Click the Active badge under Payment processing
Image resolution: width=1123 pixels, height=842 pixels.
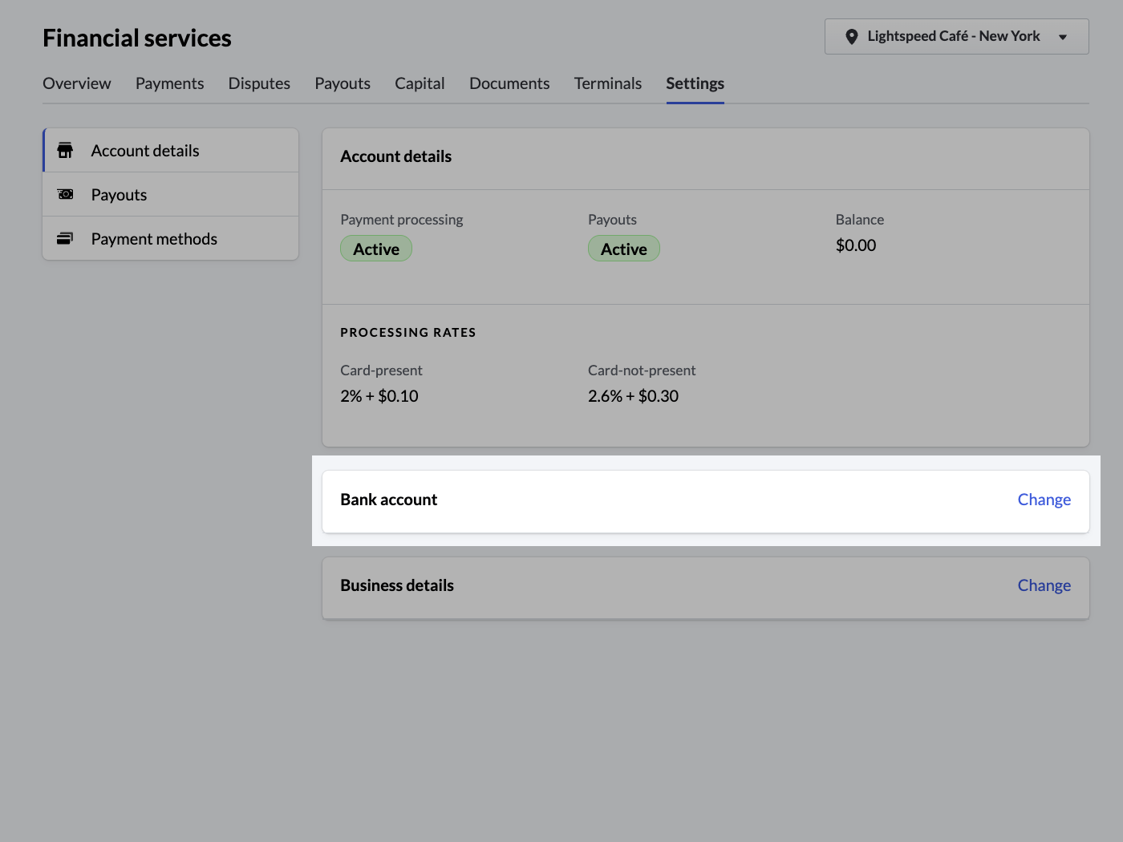[x=375, y=249]
